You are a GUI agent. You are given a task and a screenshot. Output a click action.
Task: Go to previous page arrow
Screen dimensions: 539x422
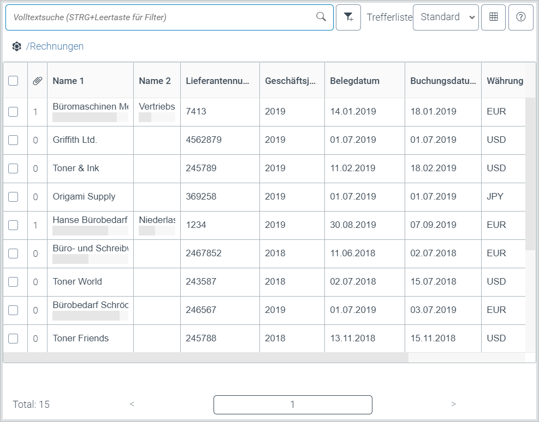click(x=132, y=404)
